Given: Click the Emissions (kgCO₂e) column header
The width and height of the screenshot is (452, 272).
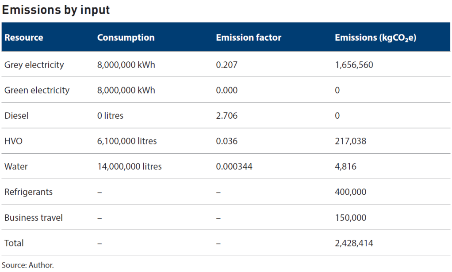Looking at the screenshot, I should point(375,38).
